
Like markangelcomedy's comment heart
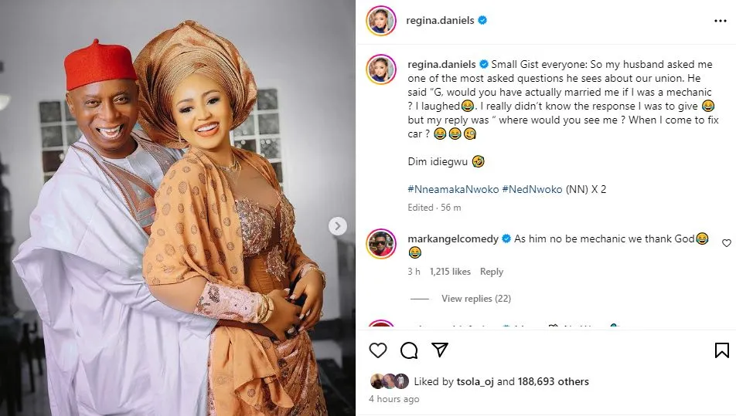tap(726, 243)
